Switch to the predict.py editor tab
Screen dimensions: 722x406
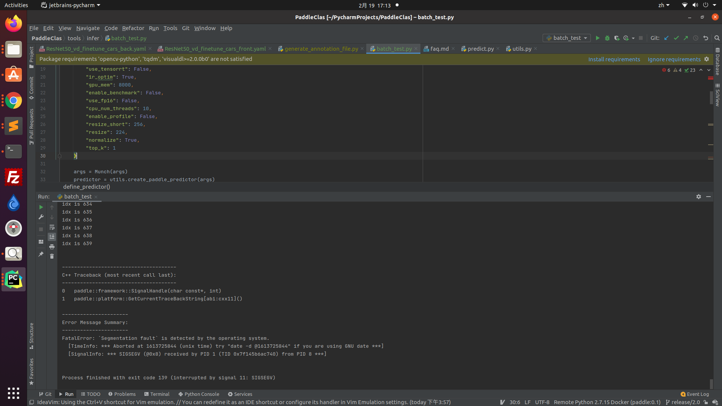tap(481, 48)
